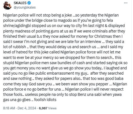Visit the @youngskales handle link

click(x=25, y=7)
